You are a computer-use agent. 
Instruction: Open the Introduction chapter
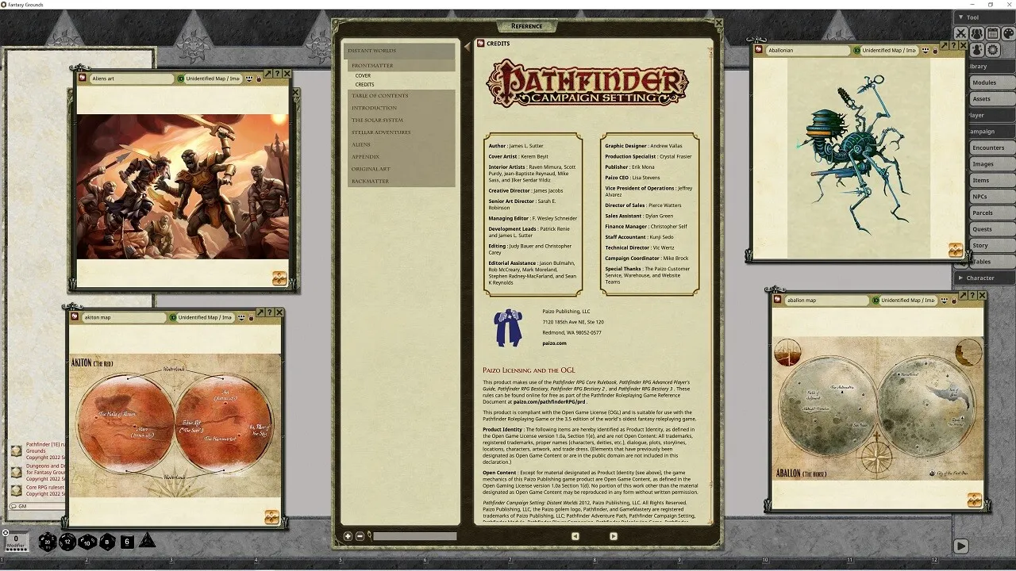401,108
